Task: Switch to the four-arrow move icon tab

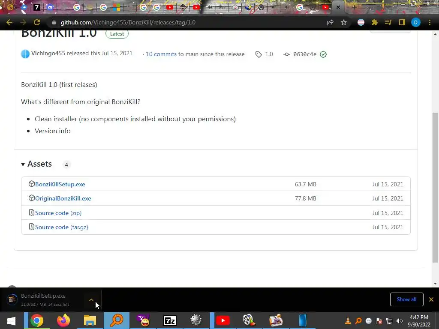Action: (x=183, y=7)
